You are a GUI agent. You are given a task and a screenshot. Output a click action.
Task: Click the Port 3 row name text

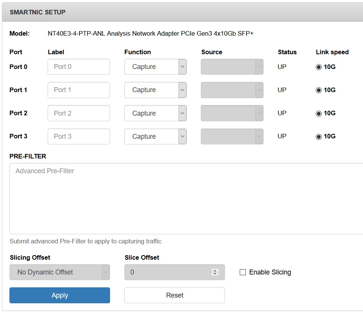pyautogui.click(x=18, y=136)
